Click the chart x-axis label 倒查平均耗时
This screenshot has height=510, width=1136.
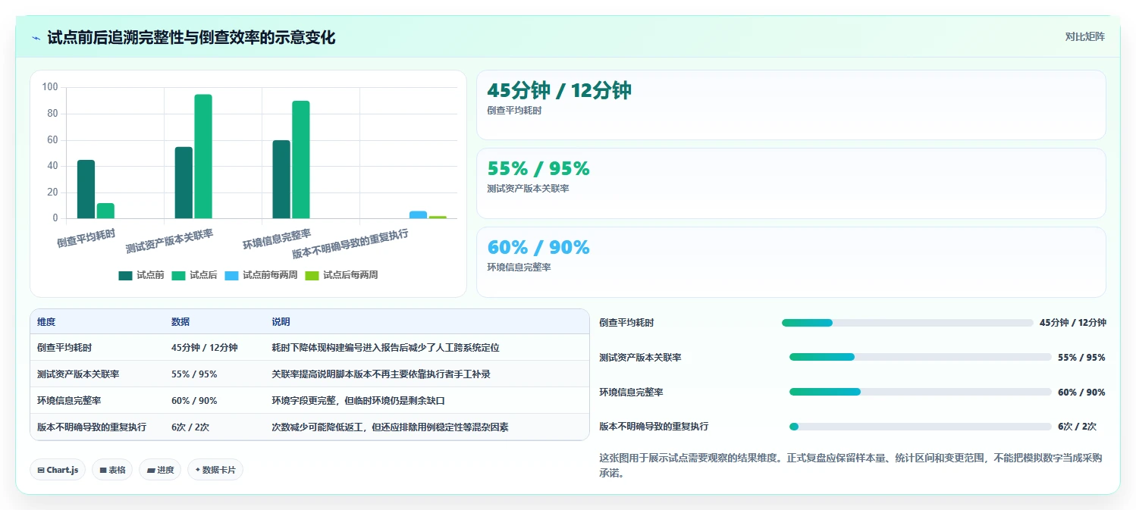point(86,239)
